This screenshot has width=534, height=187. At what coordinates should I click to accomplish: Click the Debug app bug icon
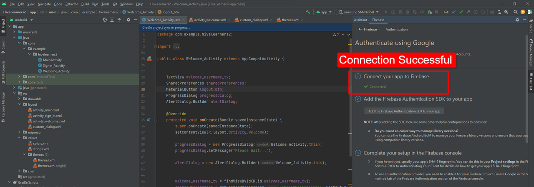tap(408, 12)
